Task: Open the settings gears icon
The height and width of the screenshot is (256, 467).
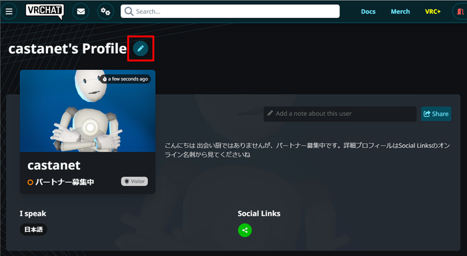Action: (x=105, y=11)
